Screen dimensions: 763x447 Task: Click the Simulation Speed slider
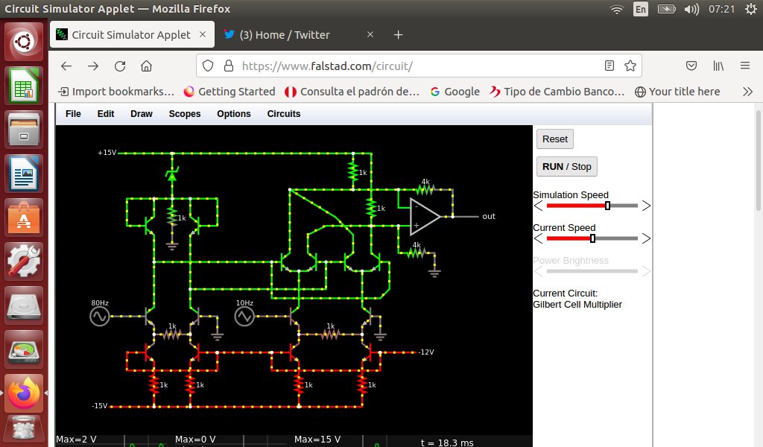click(592, 206)
